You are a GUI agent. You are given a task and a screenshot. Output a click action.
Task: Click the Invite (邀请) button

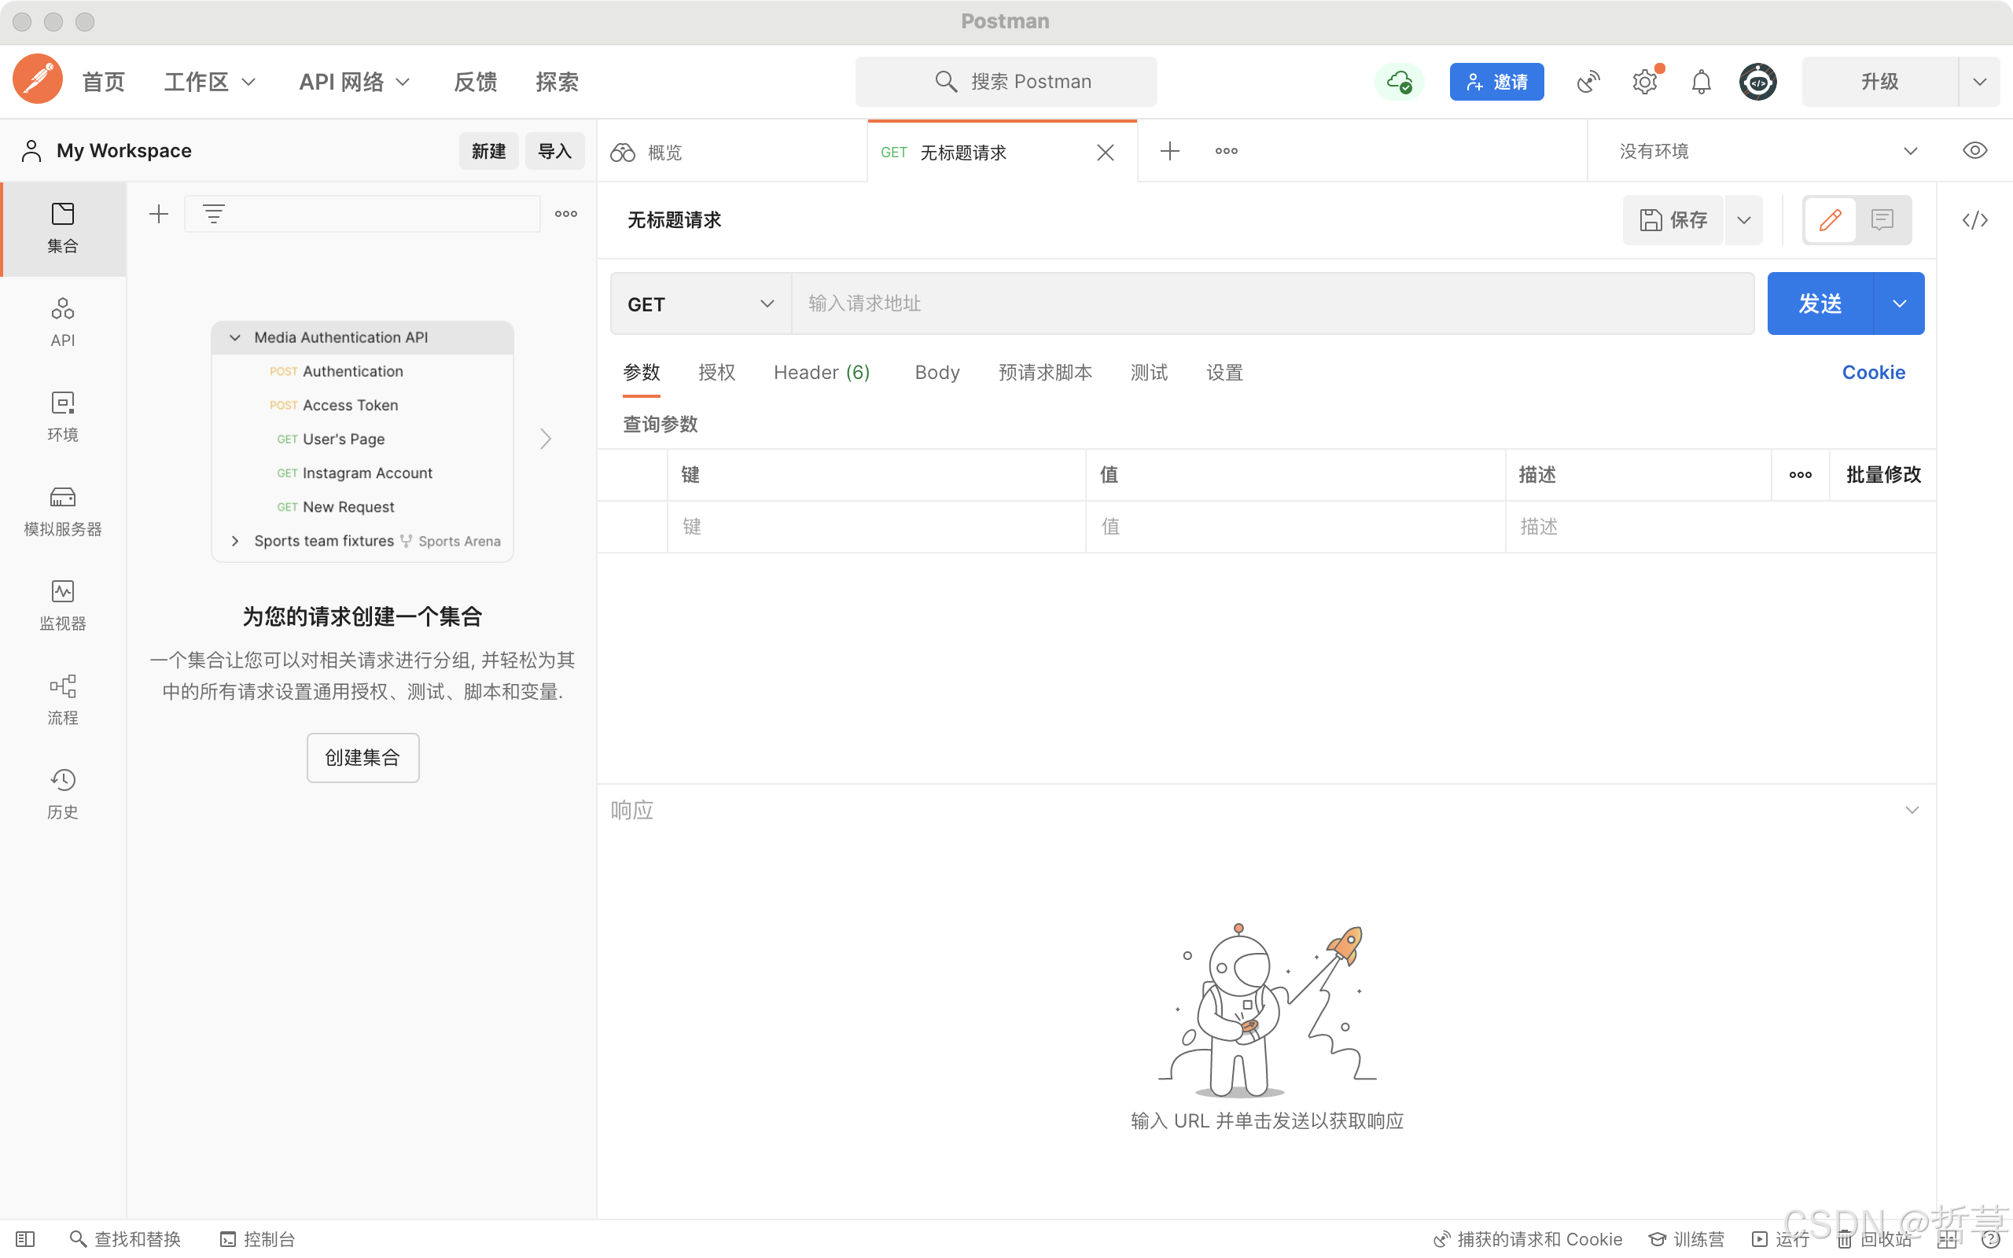[1496, 82]
